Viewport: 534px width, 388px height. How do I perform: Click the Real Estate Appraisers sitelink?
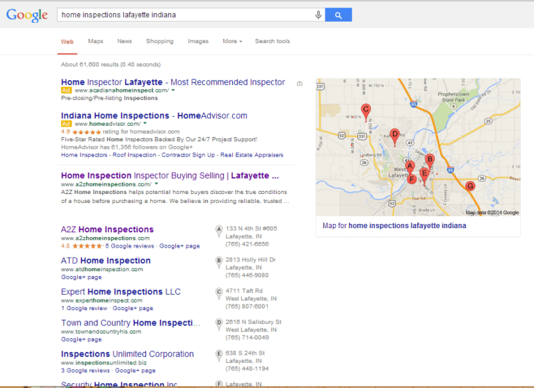point(252,155)
